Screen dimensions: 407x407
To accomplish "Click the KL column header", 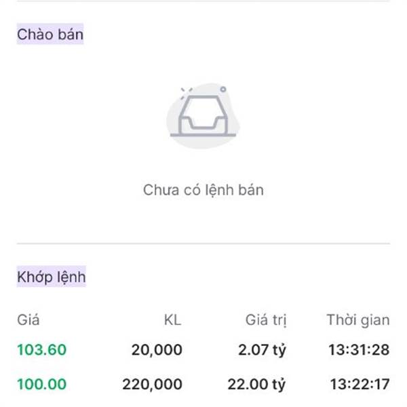I will point(173,319).
